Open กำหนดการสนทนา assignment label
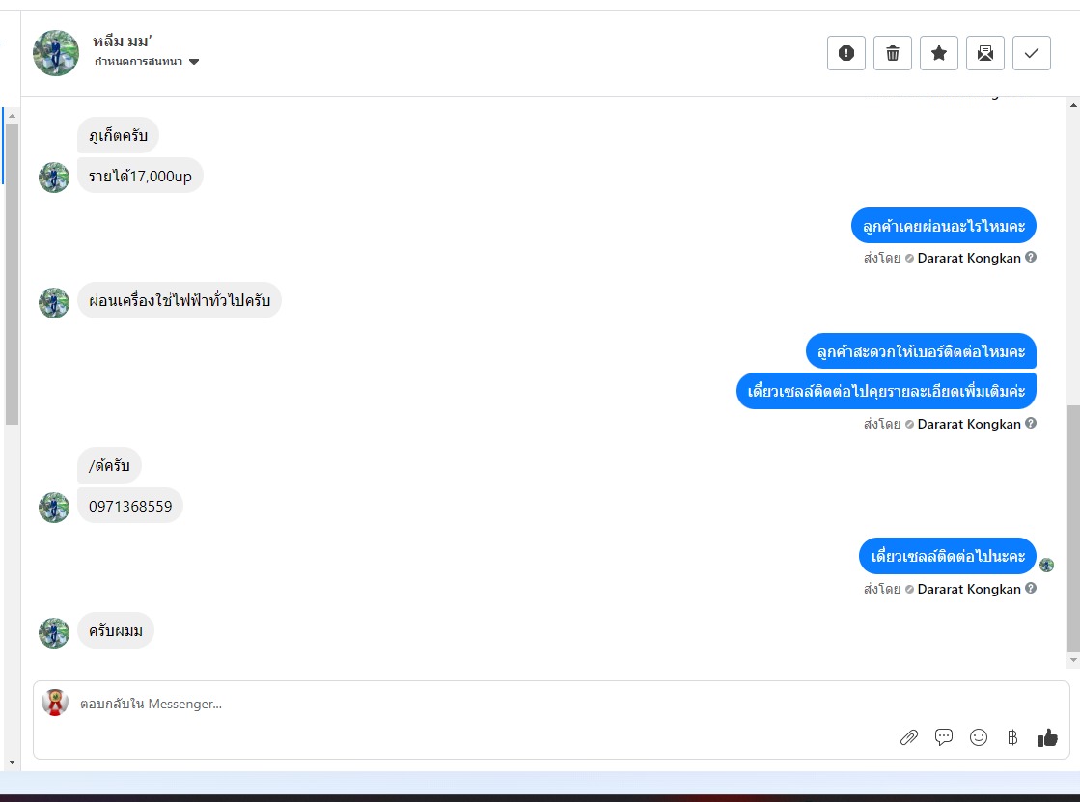 pos(138,62)
